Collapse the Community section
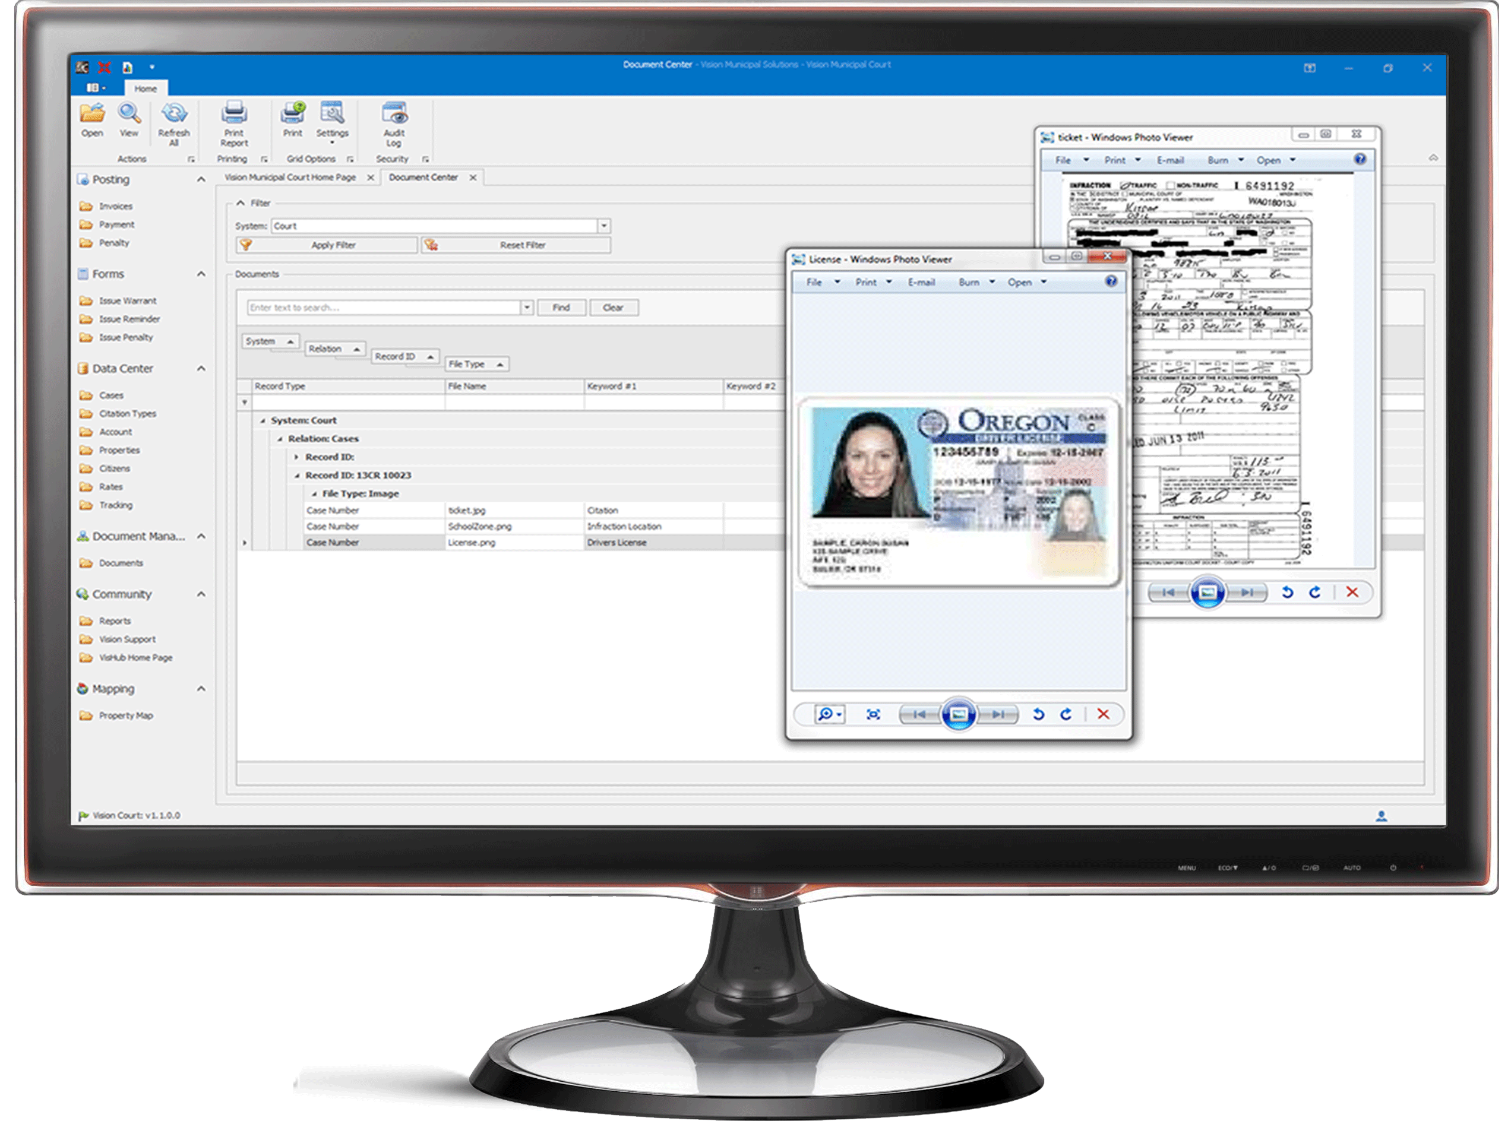 click(201, 594)
